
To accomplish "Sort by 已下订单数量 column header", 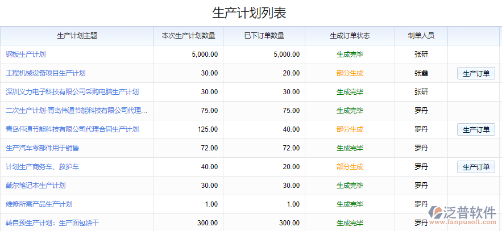I will [264, 36].
